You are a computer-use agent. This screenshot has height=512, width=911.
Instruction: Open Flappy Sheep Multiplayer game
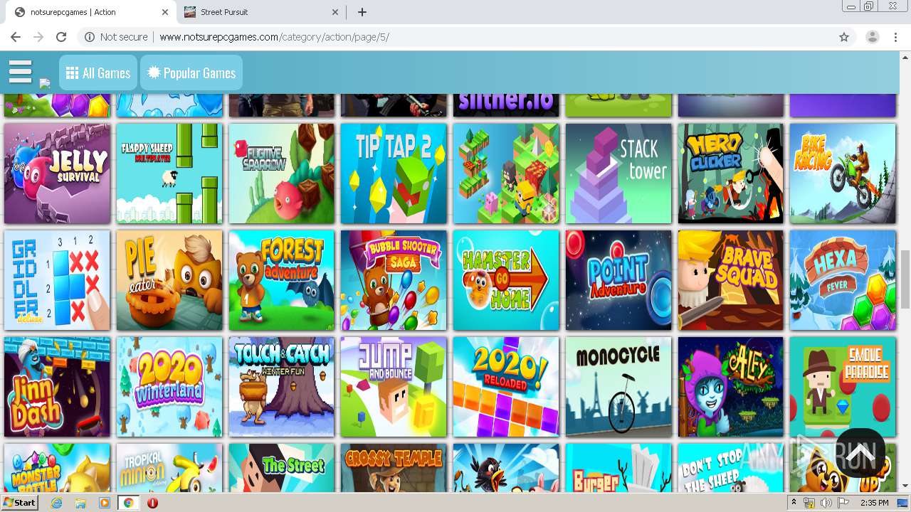[x=169, y=174]
